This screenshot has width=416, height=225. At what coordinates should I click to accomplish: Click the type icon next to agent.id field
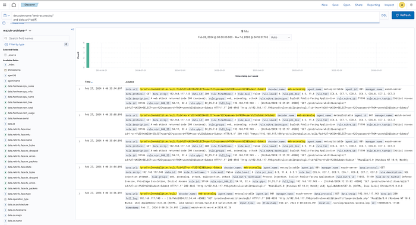[x=5, y=75]
